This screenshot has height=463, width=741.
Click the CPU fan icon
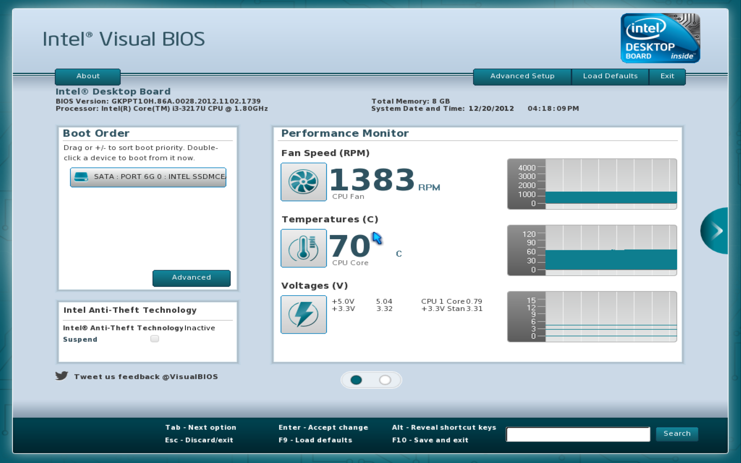303,182
